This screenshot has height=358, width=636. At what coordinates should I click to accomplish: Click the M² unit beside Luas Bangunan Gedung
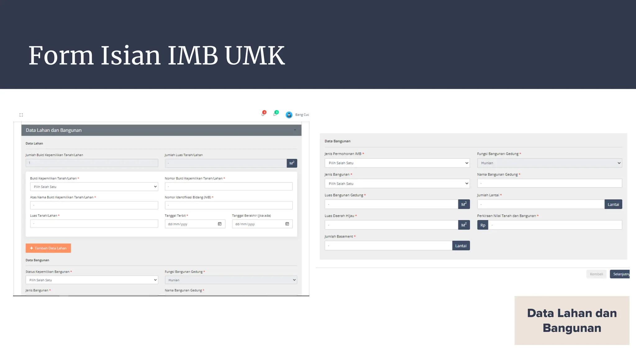click(x=464, y=204)
